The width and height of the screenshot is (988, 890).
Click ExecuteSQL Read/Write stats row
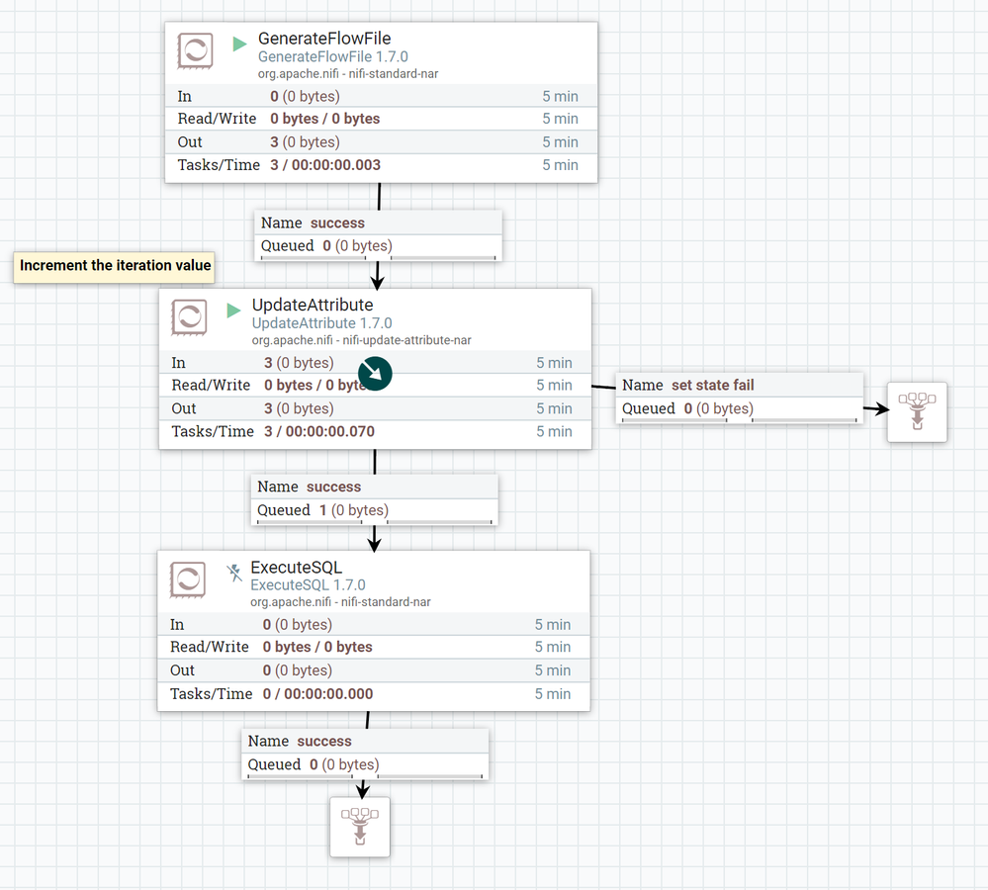(374, 647)
